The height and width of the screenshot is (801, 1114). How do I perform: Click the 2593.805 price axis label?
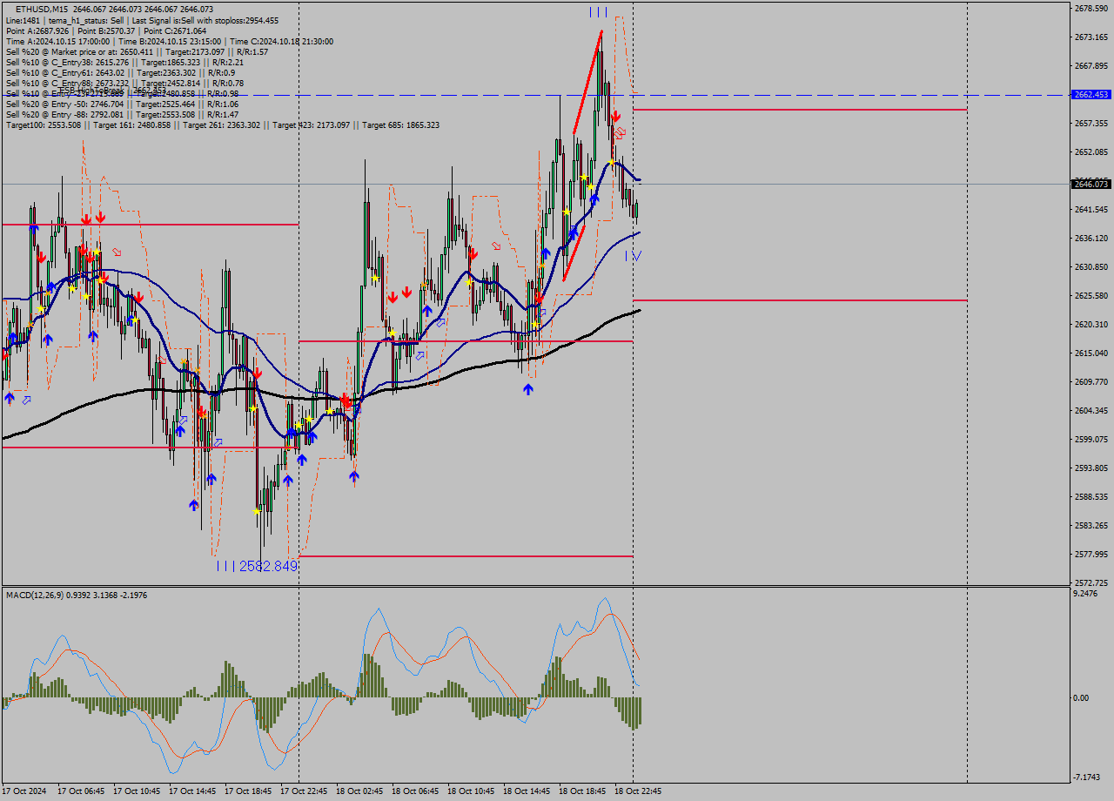click(x=1091, y=468)
